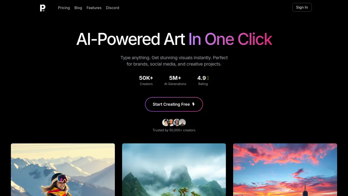Click the Trusted by 50,000+ creators text
The height and width of the screenshot is (196, 348).
(174, 130)
